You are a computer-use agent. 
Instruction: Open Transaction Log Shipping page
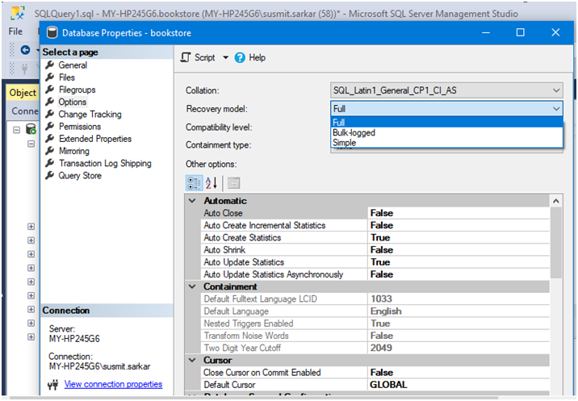(x=105, y=163)
